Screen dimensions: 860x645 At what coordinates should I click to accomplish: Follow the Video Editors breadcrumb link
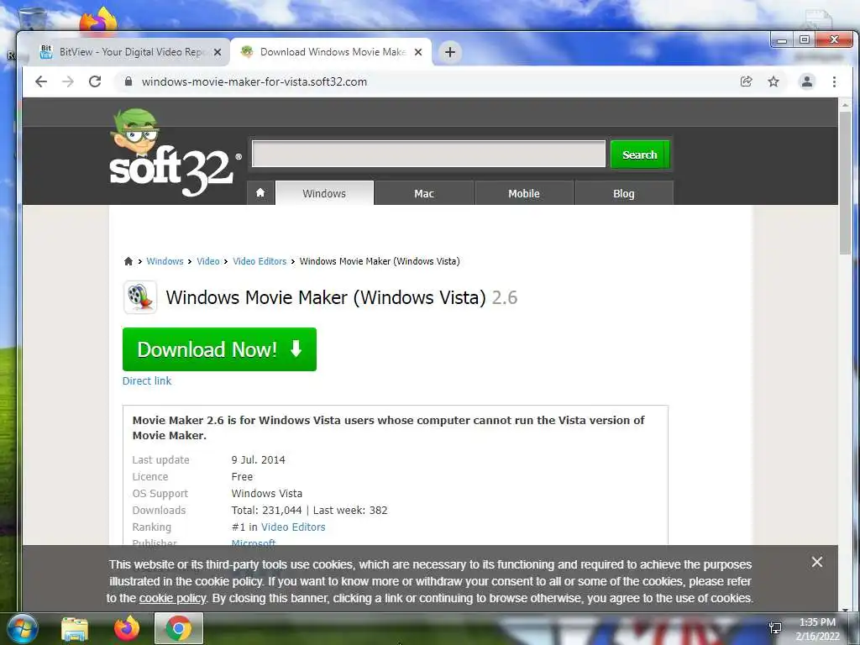260,261
